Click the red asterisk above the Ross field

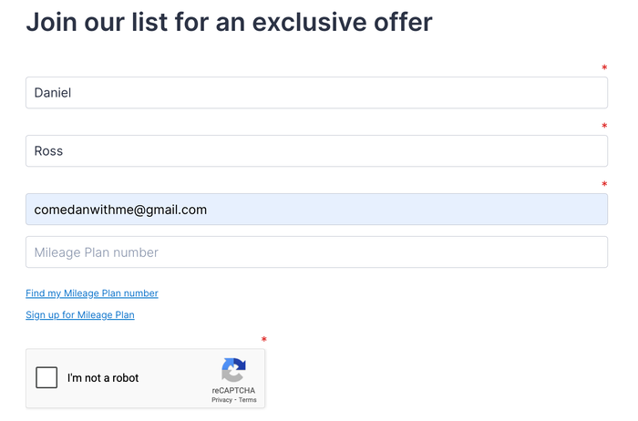(x=604, y=126)
